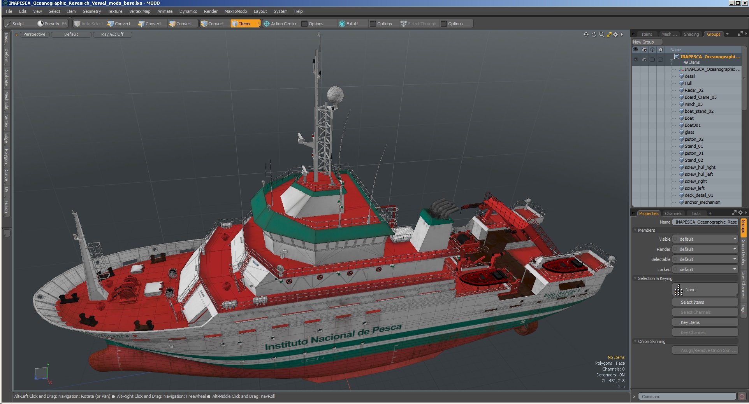Toggle Falloff Options checkbox
Screen dimensions: 749x404
[x=373, y=24]
